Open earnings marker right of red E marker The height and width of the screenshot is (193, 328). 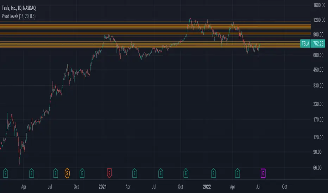pyautogui.click(x=134, y=172)
